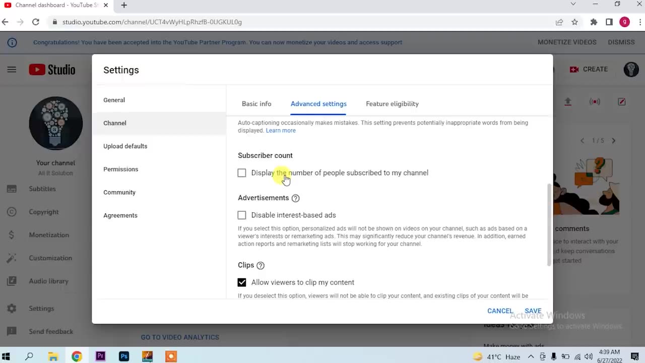This screenshot has height=363, width=645.
Task: Click the Settings gear icon in sidebar
Action: [x=12, y=309]
